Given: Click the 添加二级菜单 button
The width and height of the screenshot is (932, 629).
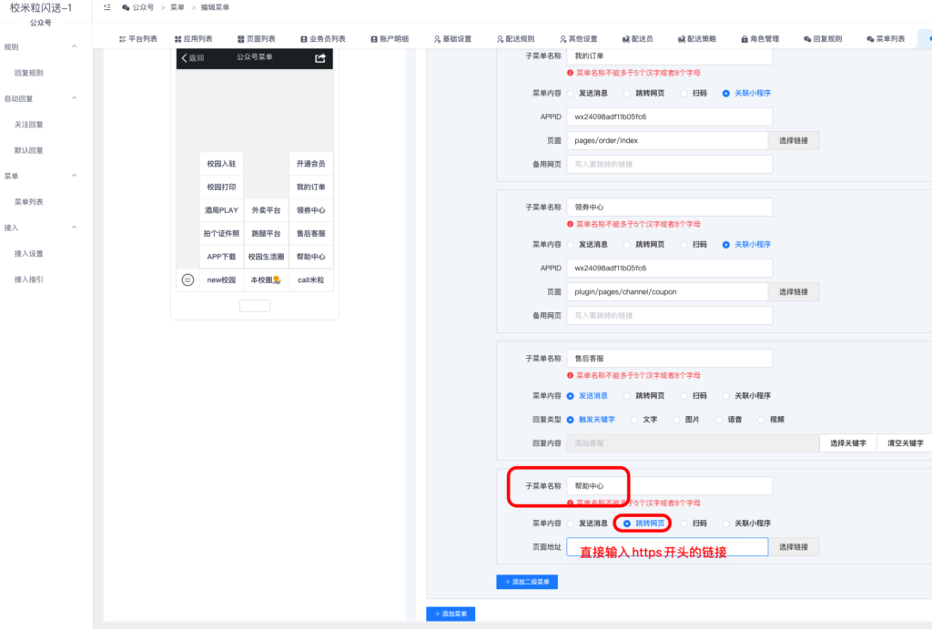Looking at the screenshot, I should 526,581.
